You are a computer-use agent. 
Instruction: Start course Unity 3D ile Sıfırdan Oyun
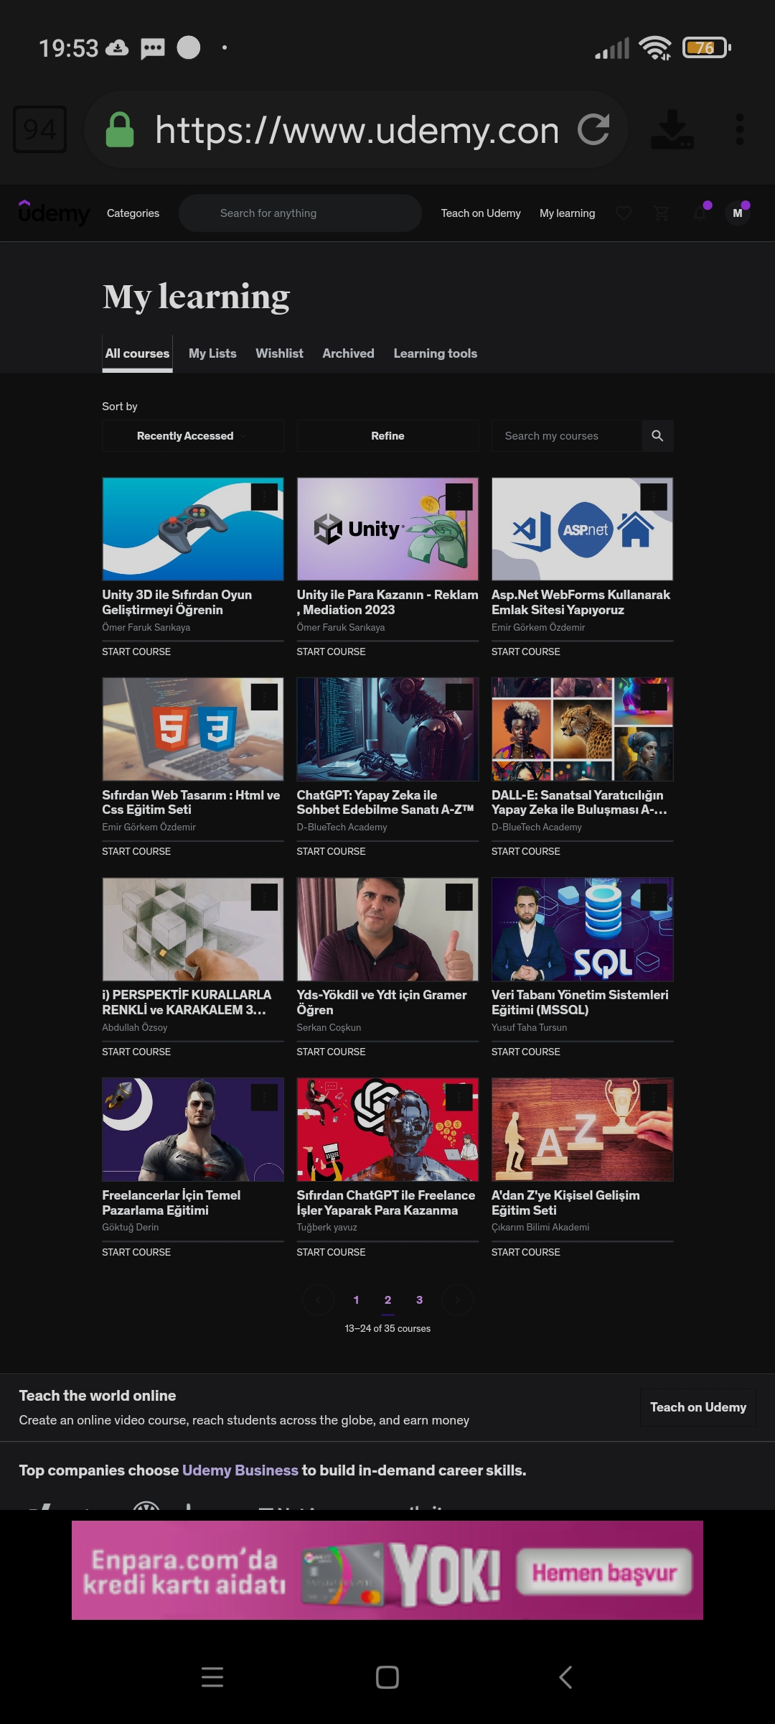tap(136, 652)
